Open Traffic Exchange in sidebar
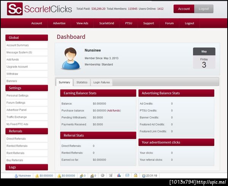Viewport: 228px width, 186px height. [27, 117]
